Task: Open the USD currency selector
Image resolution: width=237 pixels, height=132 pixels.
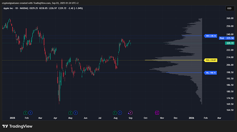Action: [x=230, y=8]
